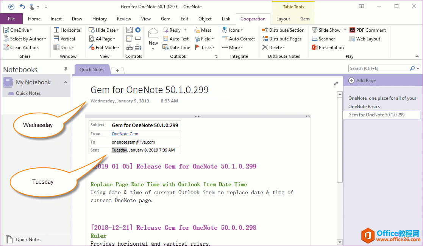Collapse the My Notebook tree item
The width and height of the screenshot is (423, 246).
[65, 82]
